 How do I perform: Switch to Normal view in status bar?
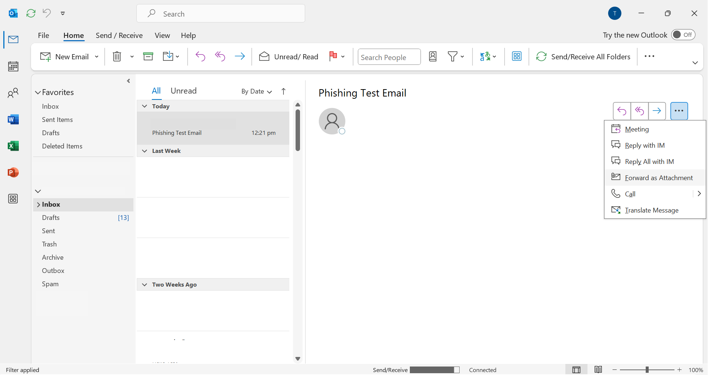click(x=576, y=370)
